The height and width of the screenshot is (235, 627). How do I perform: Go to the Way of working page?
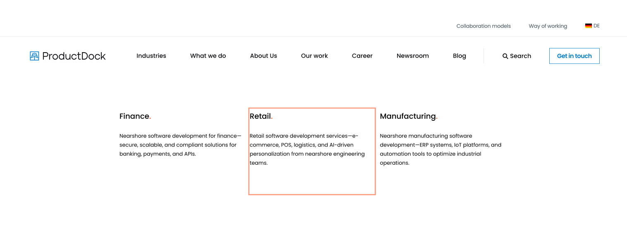pos(548,26)
